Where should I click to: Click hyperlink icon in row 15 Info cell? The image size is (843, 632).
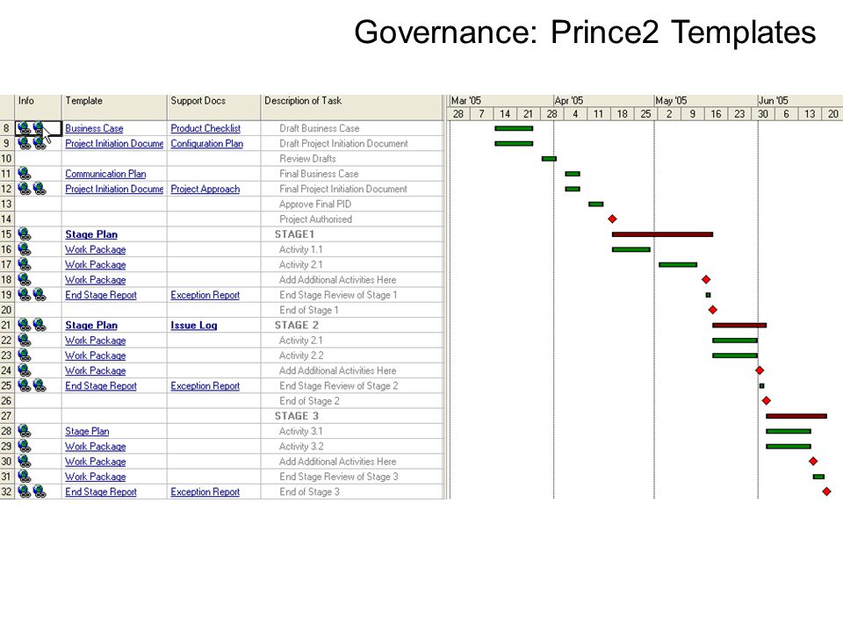[25, 233]
